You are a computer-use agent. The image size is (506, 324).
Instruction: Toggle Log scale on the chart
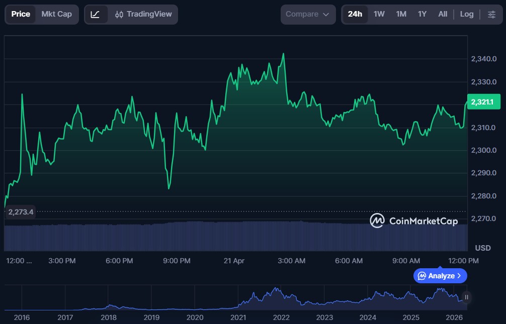(466, 14)
